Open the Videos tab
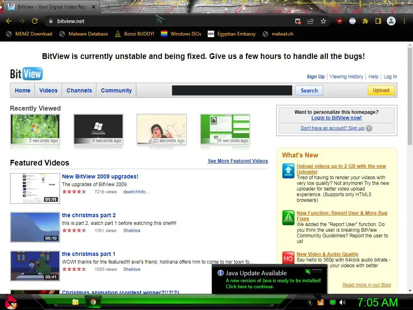This screenshot has width=413, height=310. (x=48, y=90)
